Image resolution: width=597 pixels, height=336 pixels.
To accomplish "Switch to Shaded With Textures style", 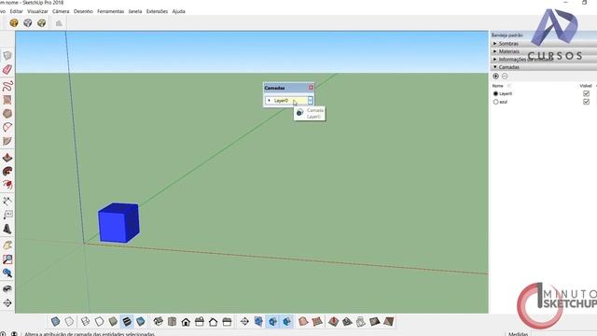I will 127,321.
